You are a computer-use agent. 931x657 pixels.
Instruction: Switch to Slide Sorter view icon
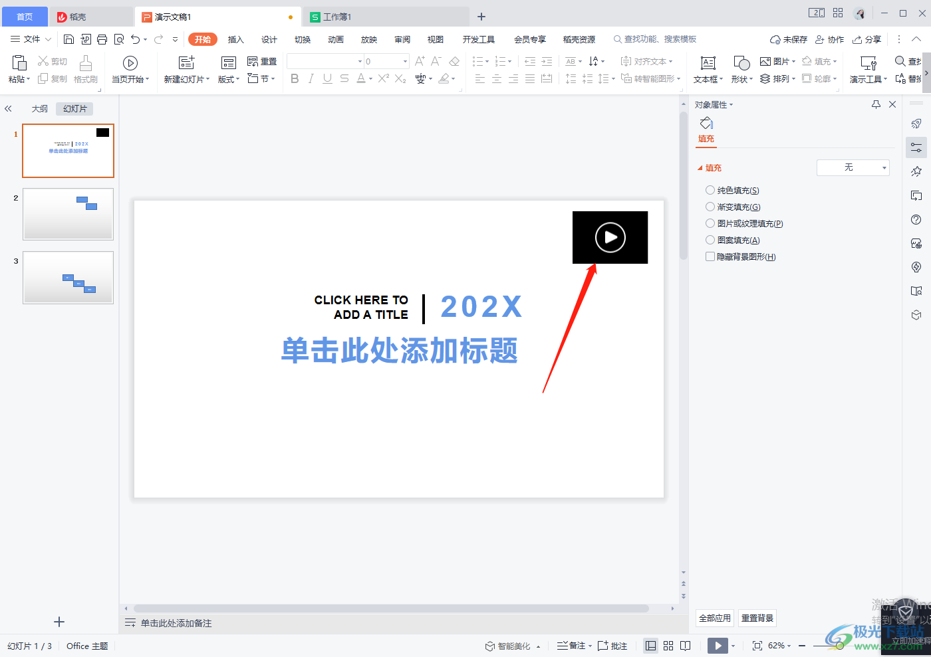(668, 646)
